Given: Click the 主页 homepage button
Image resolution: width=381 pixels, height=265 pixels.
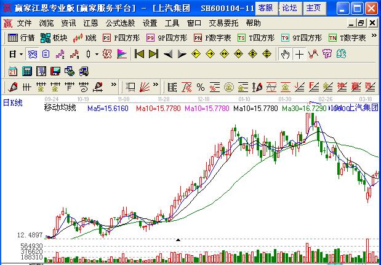Looking at the screenshot, I should (313, 8).
